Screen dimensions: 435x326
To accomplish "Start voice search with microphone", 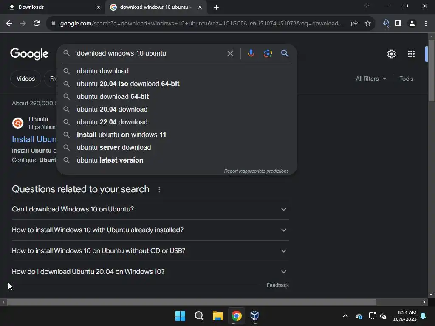I will tap(251, 53).
